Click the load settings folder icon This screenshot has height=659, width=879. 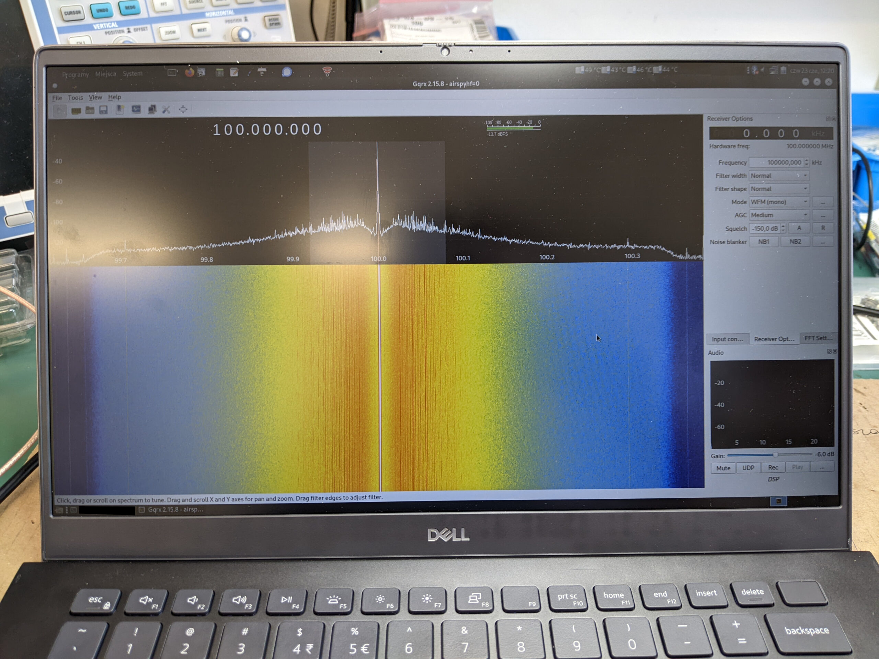click(x=90, y=110)
